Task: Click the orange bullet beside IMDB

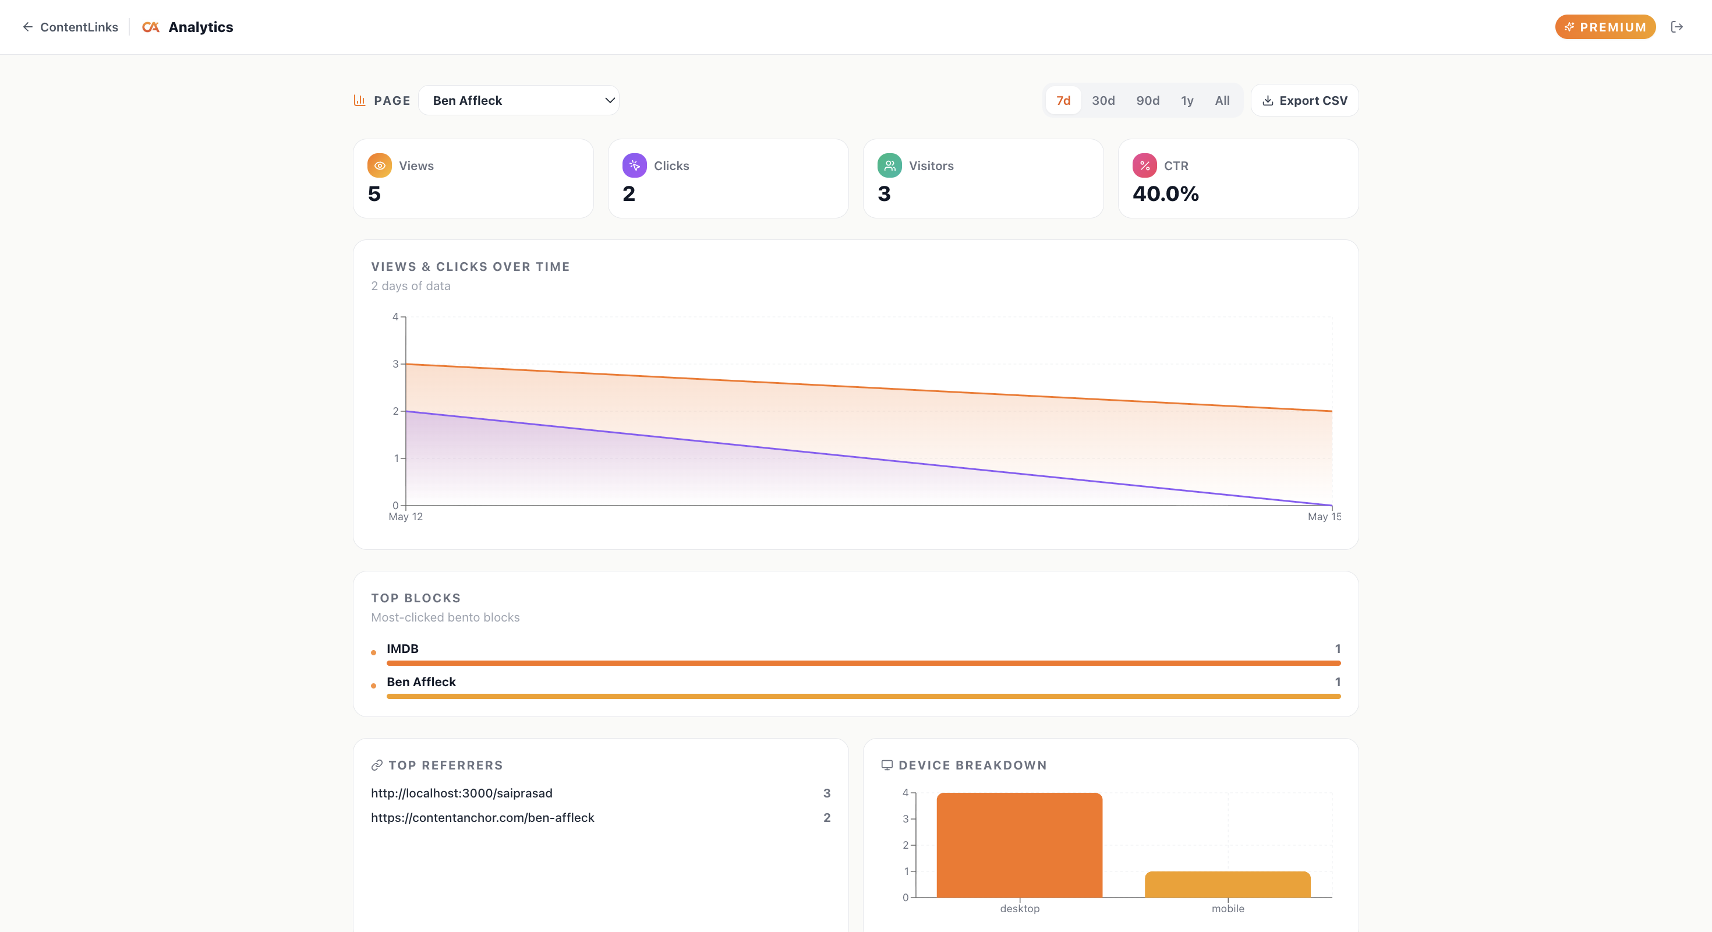Action: coord(373,653)
